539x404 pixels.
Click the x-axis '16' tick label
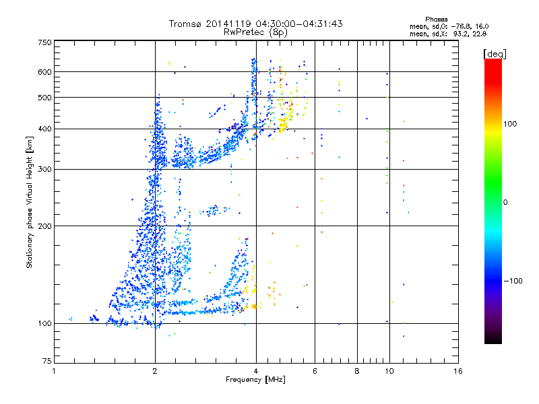[458, 371]
